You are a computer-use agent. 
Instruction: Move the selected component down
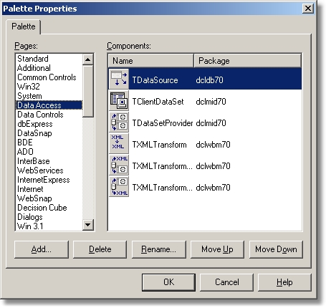point(276,249)
